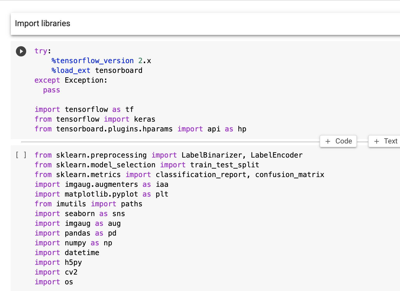Click the train_test_split import line
Viewport: 400px width, 291px height.
click(x=147, y=165)
